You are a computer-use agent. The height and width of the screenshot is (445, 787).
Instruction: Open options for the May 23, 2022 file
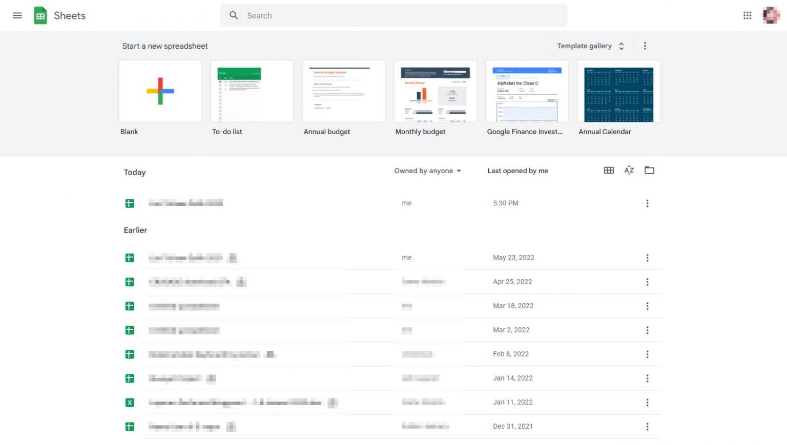pos(647,258)
